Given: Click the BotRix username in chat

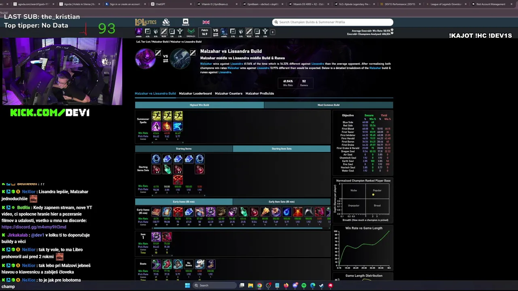Looking at the screenshot, I should coord(23,208).
